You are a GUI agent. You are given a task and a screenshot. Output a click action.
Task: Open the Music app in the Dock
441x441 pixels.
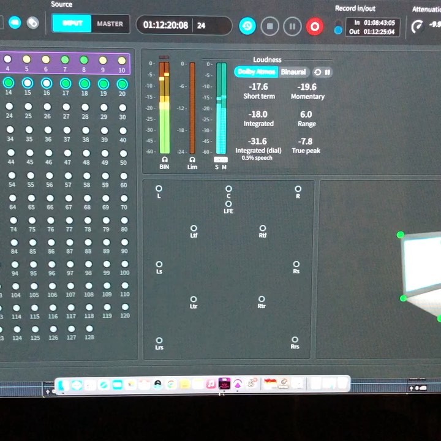tap(211, 385)
